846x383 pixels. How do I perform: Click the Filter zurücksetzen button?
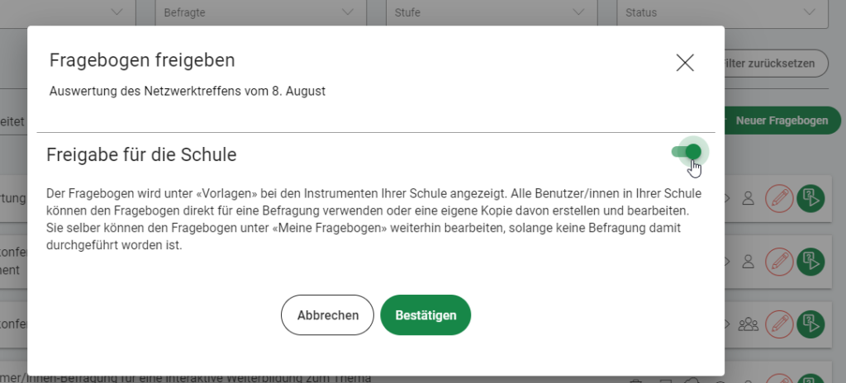tap(776, 63)
